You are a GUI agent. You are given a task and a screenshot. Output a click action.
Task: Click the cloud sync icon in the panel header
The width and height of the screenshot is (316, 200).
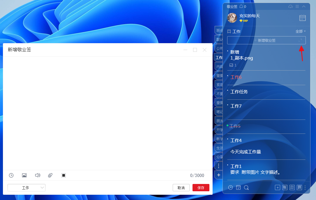290,6
